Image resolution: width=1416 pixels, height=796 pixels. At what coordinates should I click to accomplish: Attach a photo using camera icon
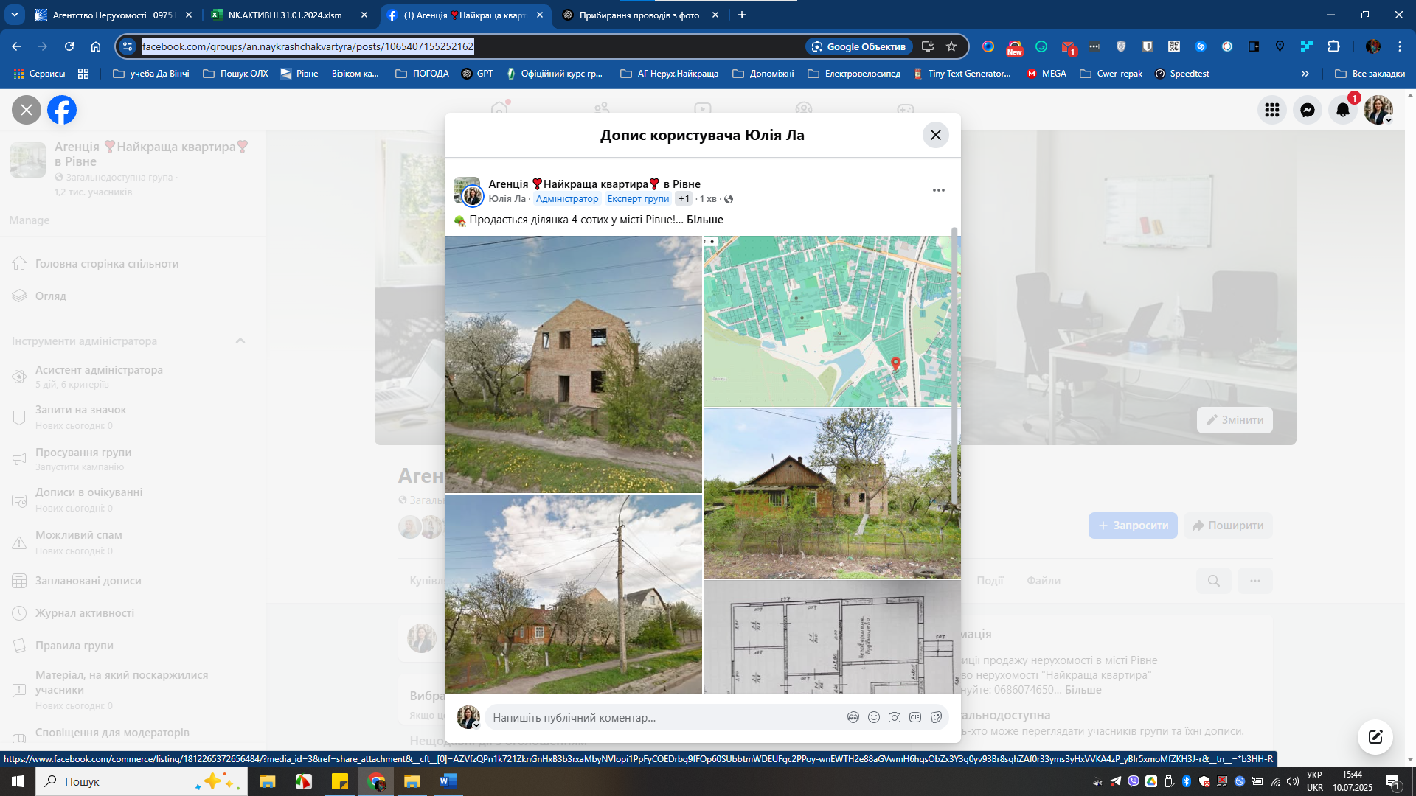(x=895, y=717)
